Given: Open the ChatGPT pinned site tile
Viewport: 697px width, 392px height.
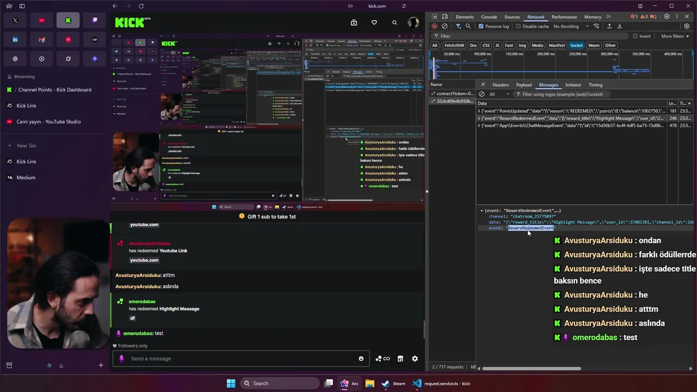Looking at the screenshot, I should [x=15, y=59].
